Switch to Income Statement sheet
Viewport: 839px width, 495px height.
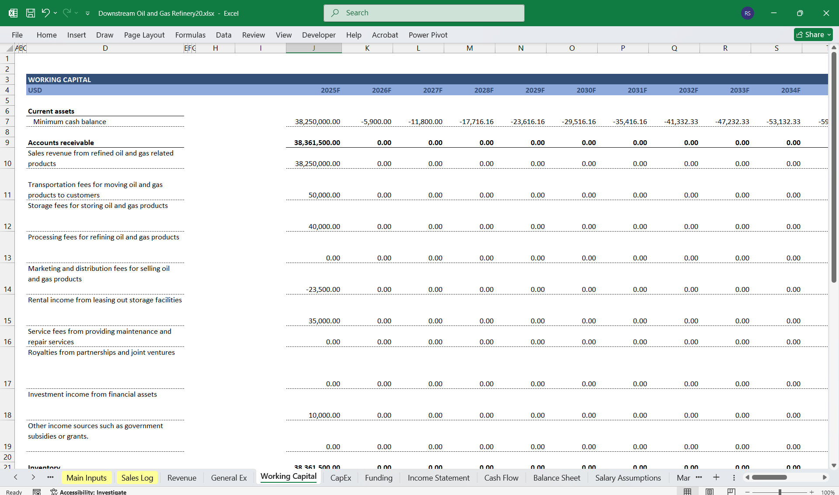point(439,478)
